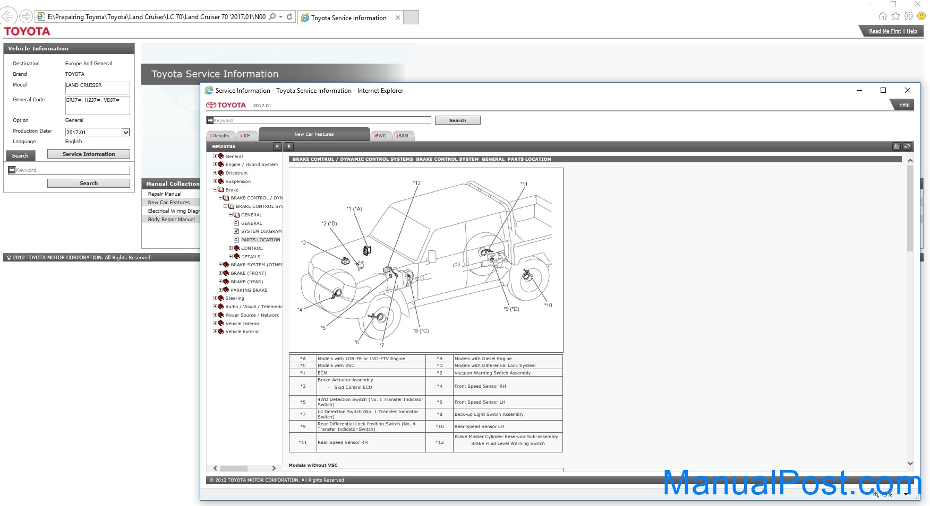Click the return arrow icon in content toolbar
This screenshot has width=930, height=506.
pyautogui.click(x=907, y=146)
